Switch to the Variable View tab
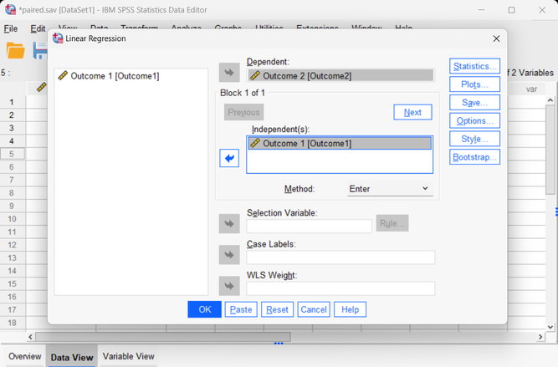Image resolution: width=558 pixels, height=367 pixels. [x=129, y=356]
